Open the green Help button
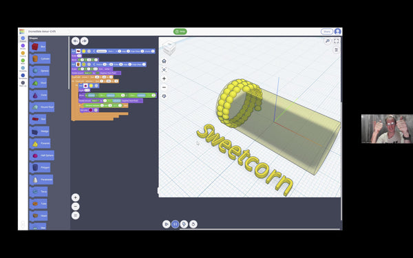The width and height of the screenshot is (413, 258). 180,32
